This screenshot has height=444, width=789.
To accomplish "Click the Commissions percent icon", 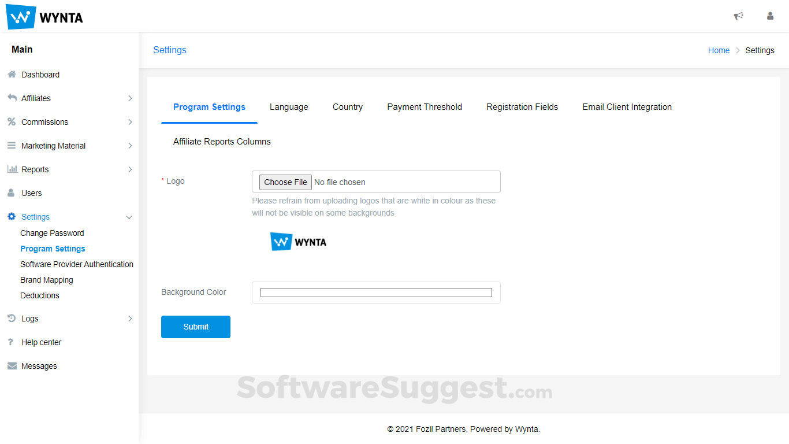I will pos(12,122).
